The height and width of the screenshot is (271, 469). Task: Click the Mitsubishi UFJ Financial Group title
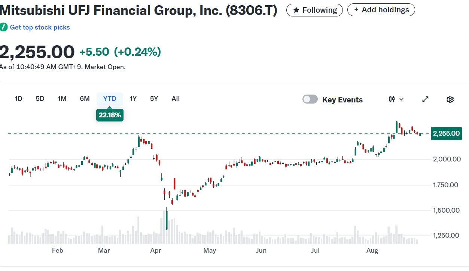coord(138,11)
